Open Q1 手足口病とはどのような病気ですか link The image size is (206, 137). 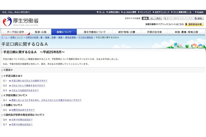click(x=29, y=81)
